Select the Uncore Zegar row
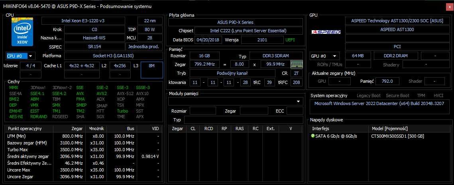454x185 pixels. pyautogui.click(x=84, y=177)
